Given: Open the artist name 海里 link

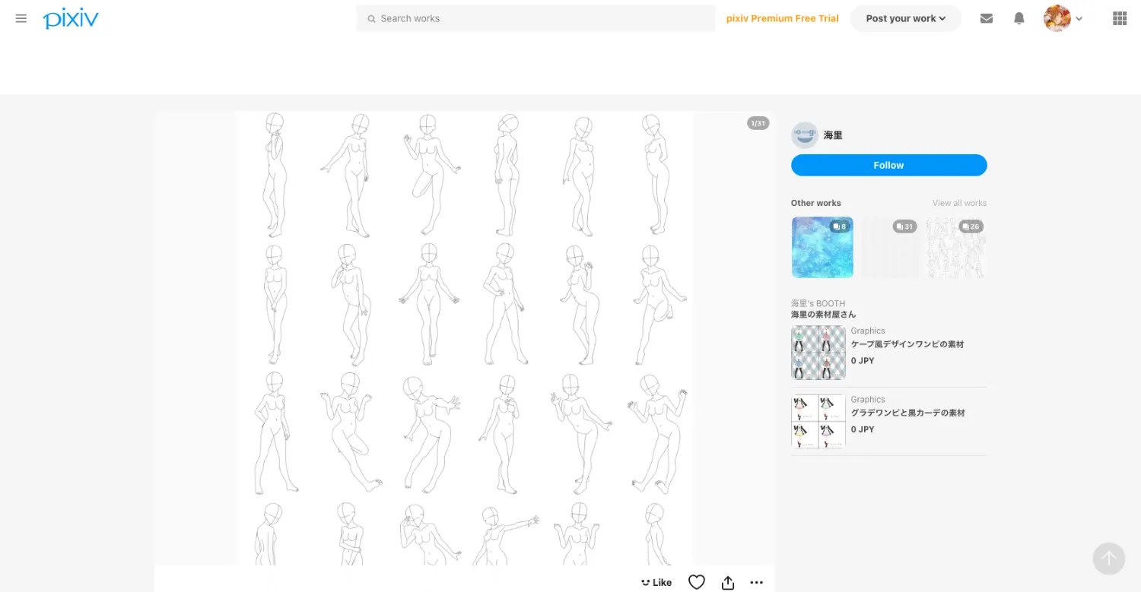Looking at the screenshot, I should 833,135.
